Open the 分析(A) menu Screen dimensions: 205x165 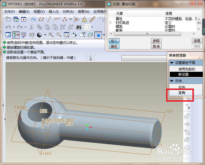(x=68, y=12)
